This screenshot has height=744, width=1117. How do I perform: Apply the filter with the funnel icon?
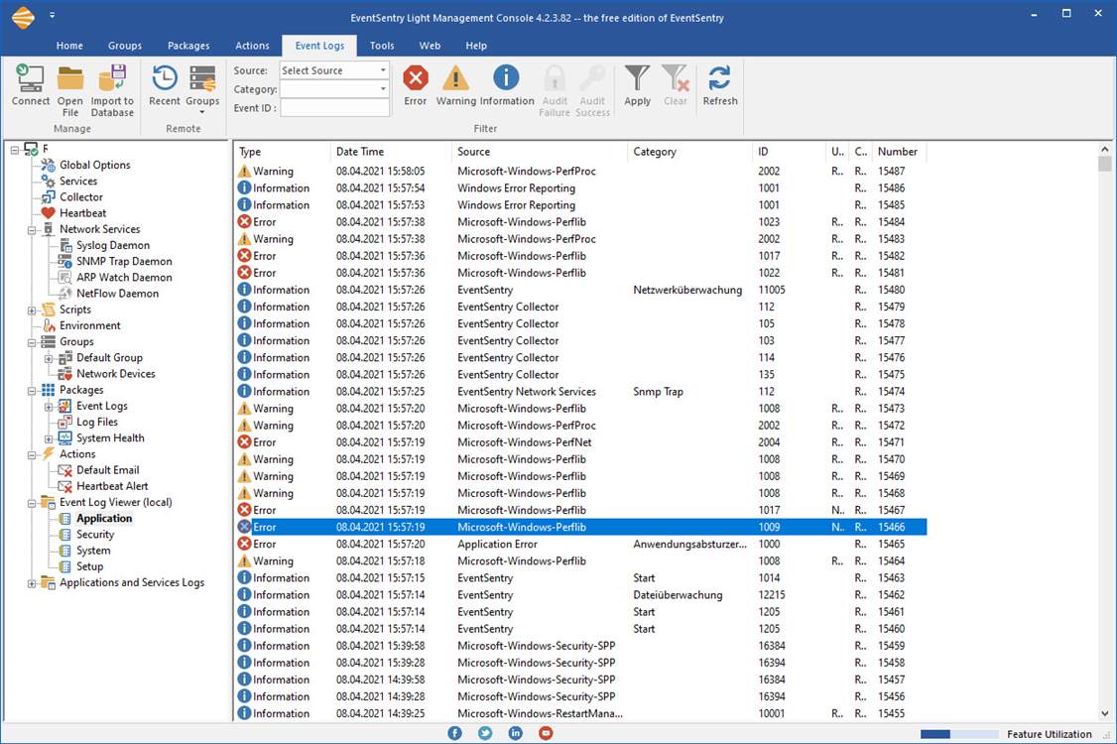(637, 78)
